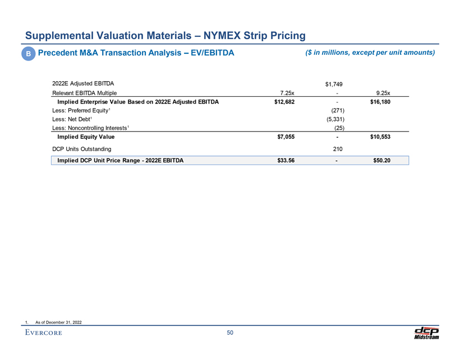Select the $33.56 implied unit price
460x355 pixels.
point(287,160)
